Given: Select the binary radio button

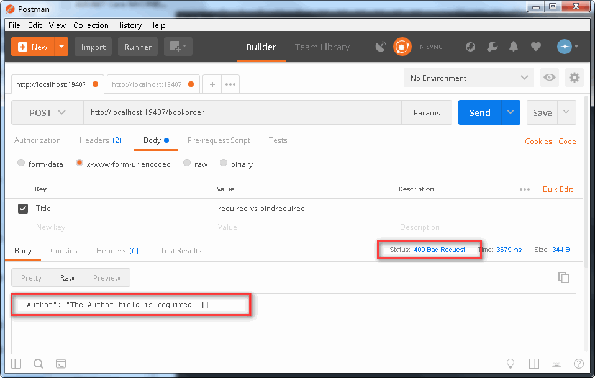Looking at the screenshot, I should point(224,163).
